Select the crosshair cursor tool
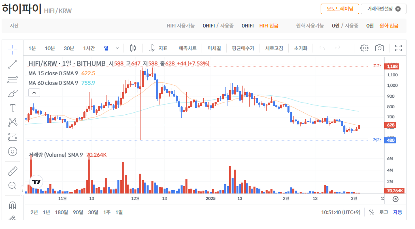415x229 pixels. (x=13, y=49)
